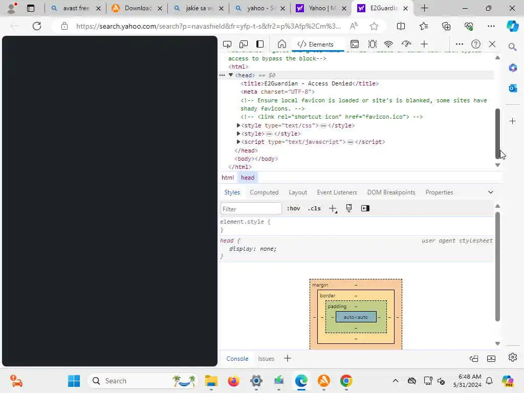Toggle device emulation in DevTools
524x393 pixels.
click(x=244, y=44)
